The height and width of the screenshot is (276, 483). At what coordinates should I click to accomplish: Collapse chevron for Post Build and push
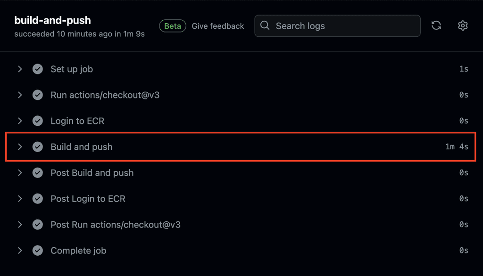(20, 172)
